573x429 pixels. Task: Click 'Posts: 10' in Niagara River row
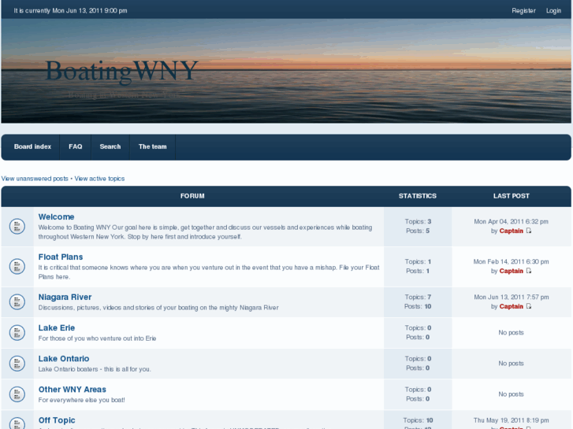(x=418, y=306)
